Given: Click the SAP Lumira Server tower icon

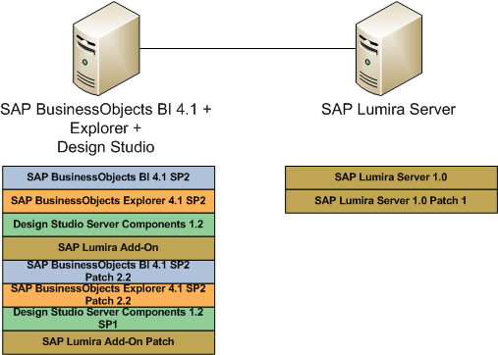Looking at the screenshot, I should [x=389, y=48].
